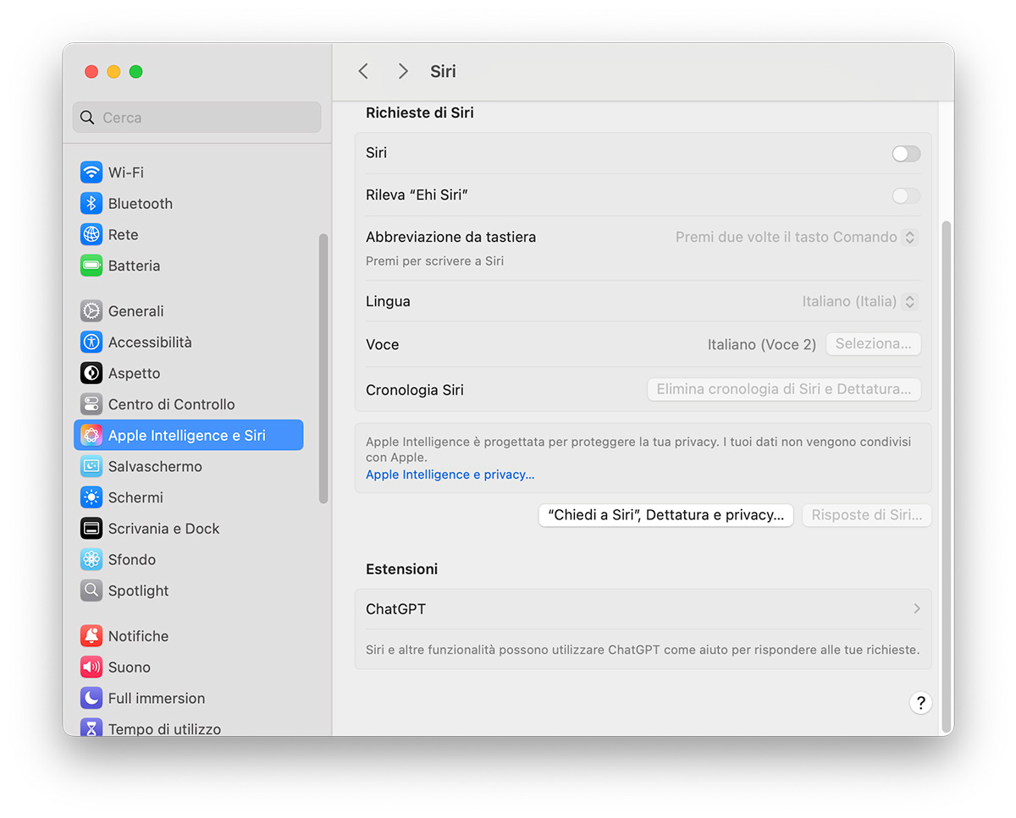Expand the ChatGPT extension chevron
Viewport: 1016px width, 818px height.
pos(917,609)
